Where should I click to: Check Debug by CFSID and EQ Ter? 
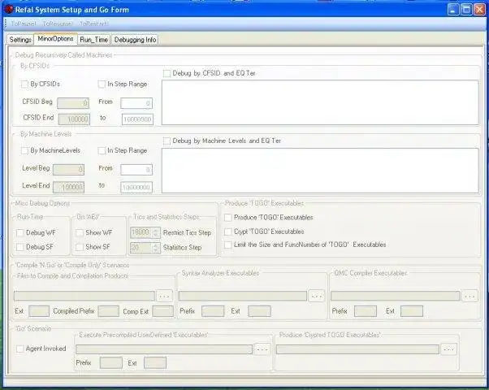point(167,73)
